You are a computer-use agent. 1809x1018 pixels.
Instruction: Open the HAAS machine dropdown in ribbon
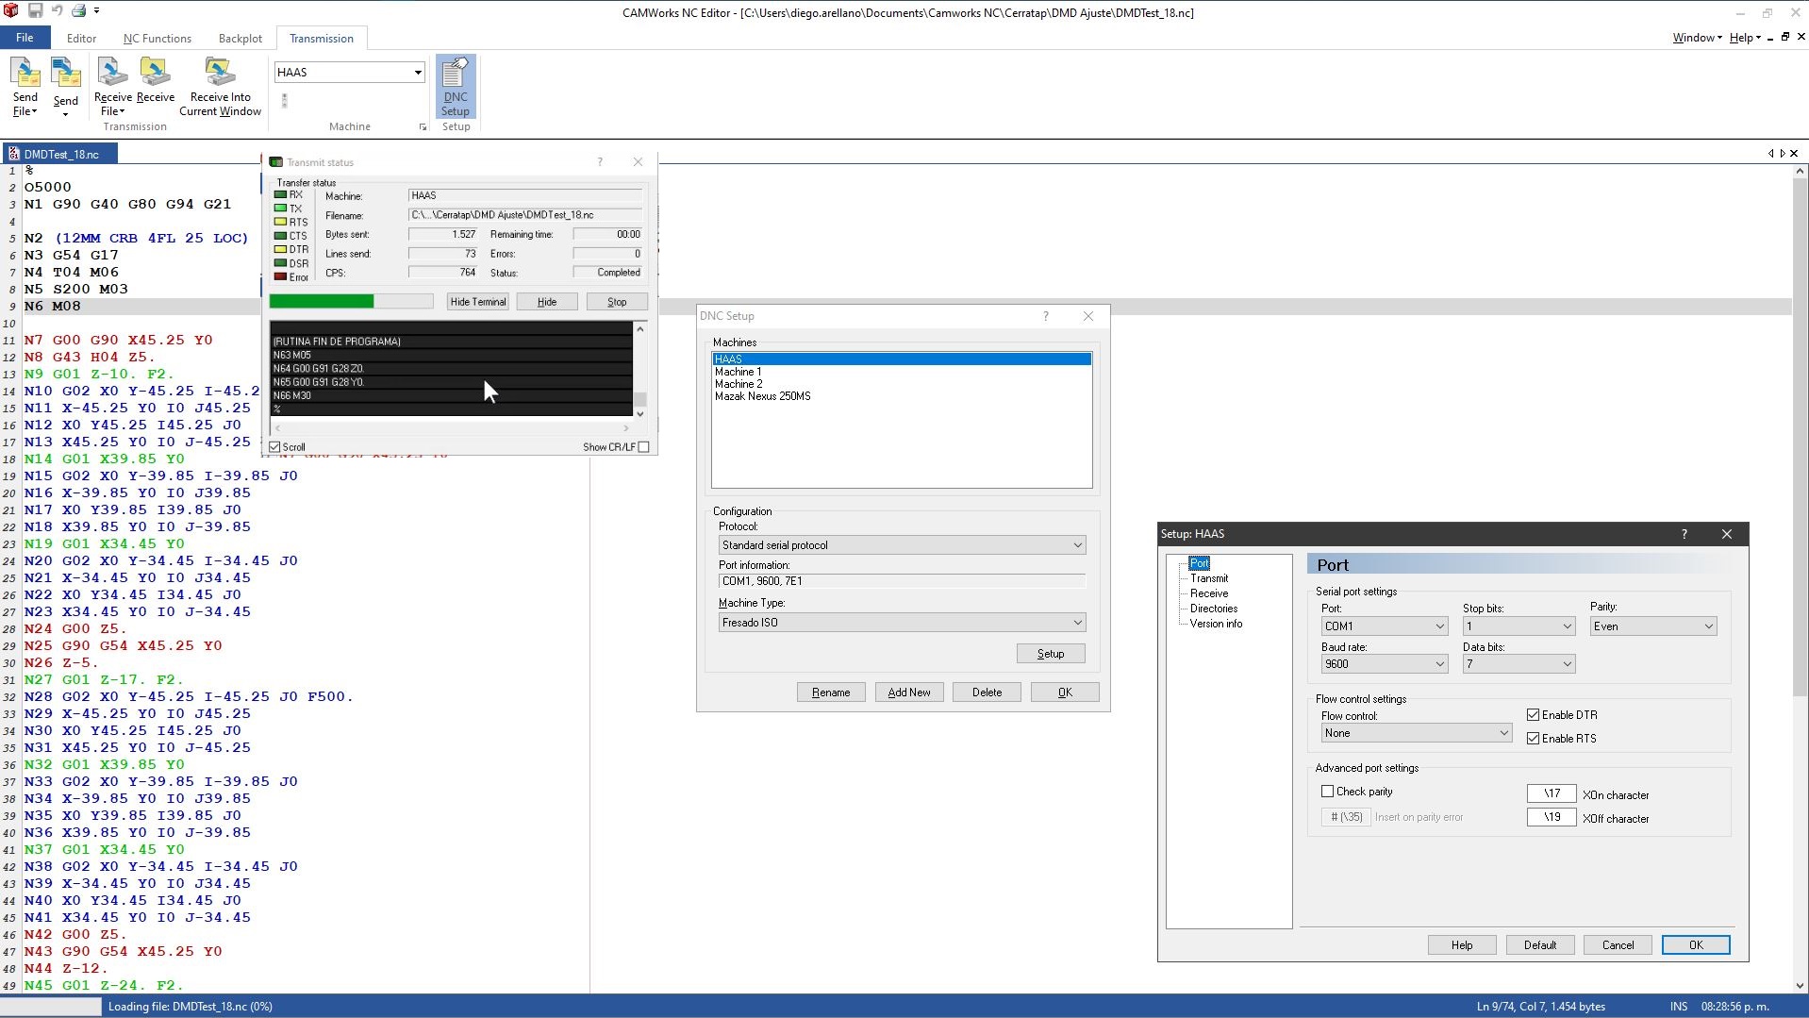418,73
